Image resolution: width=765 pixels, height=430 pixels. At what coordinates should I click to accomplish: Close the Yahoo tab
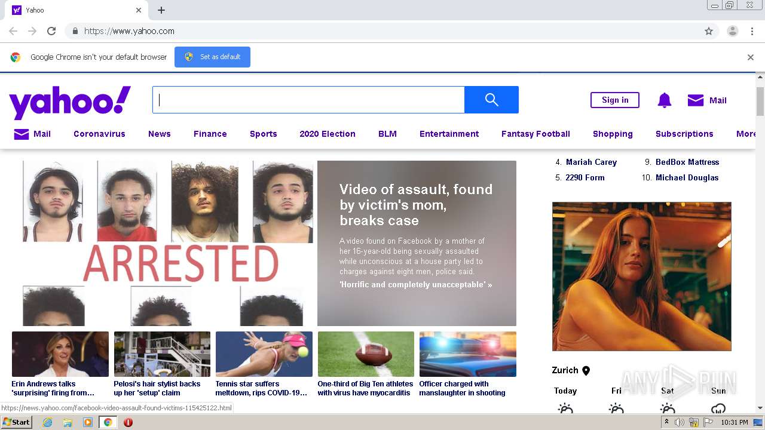(139, 10)
